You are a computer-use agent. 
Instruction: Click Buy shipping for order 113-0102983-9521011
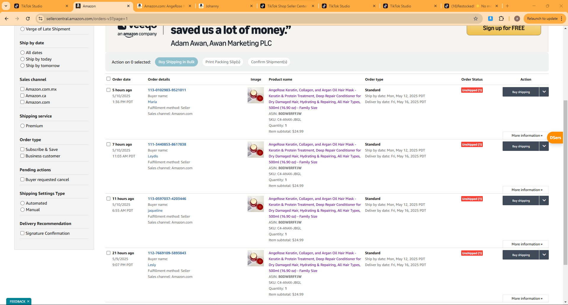[x=521, y=92]
